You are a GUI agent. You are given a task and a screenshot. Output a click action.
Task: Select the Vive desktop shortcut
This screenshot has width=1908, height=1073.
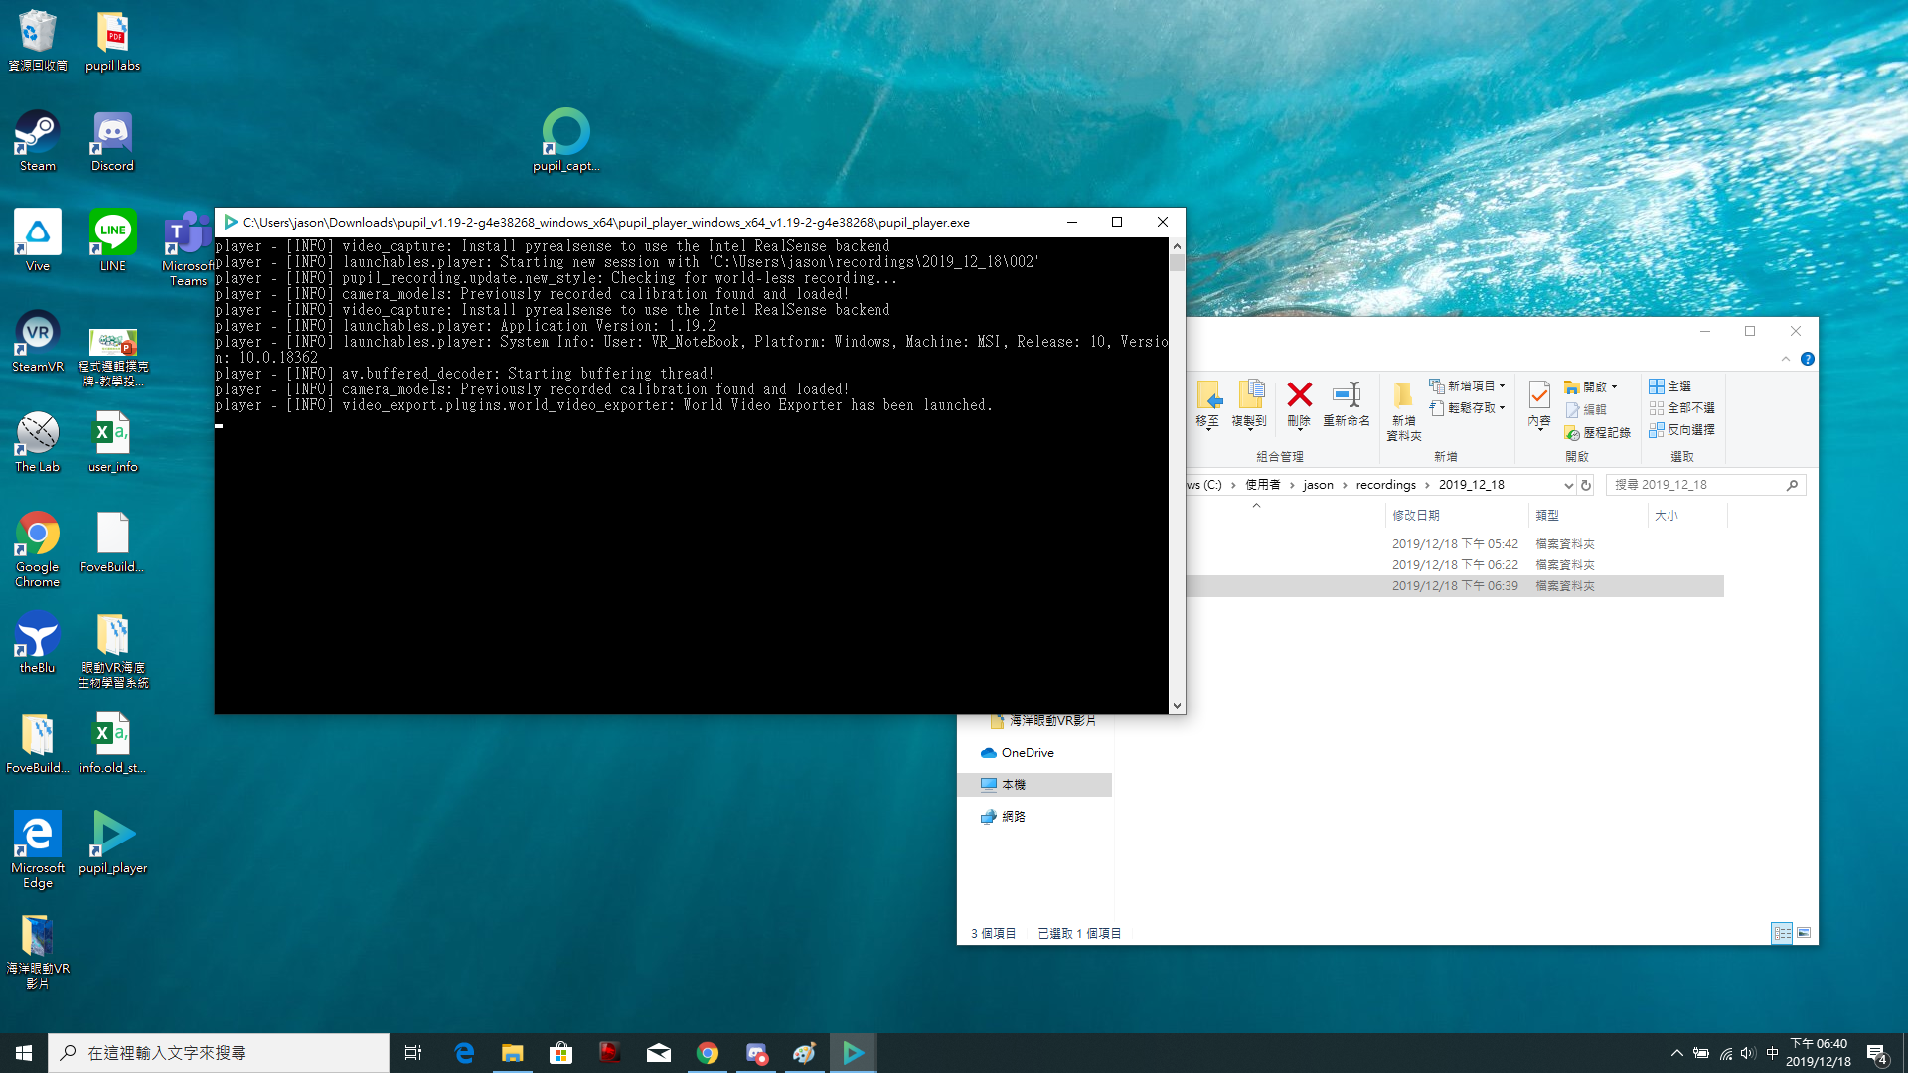pos(38,240)
